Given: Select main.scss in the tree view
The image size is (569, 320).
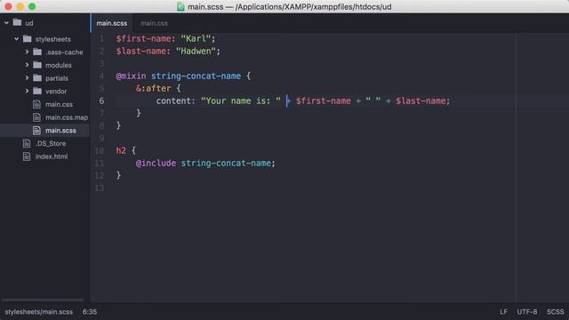Looking at the screenshot, I should 60,131.
